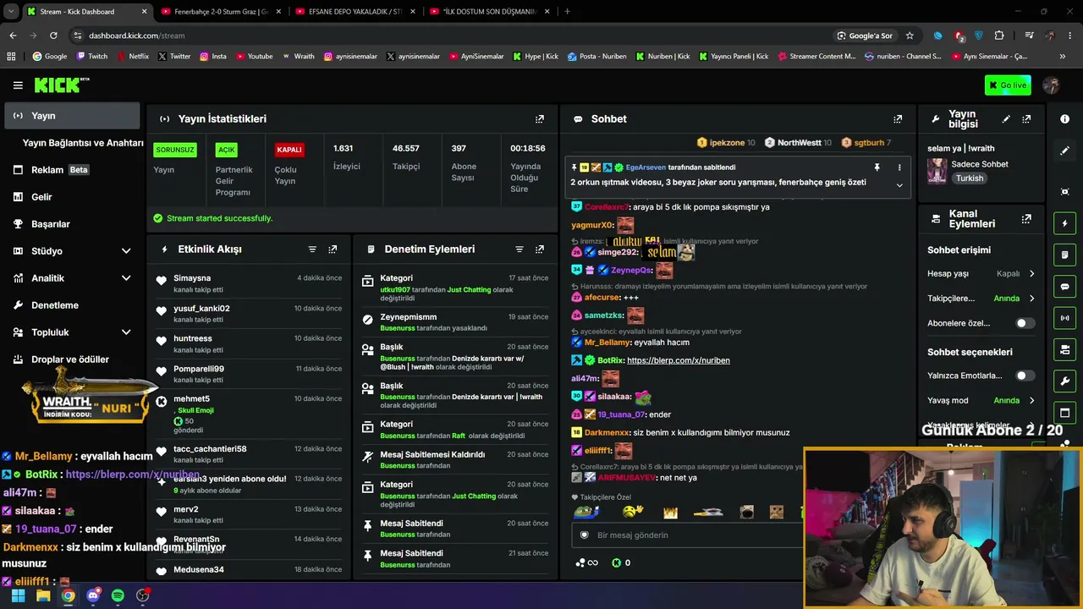Open the Twitch bookmark
This screenshot has width=1083, height=609.
[x=91, y=57]
